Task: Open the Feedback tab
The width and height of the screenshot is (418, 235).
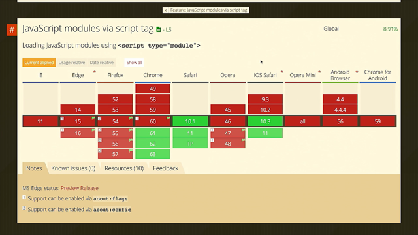Action: tap(165, 168)
